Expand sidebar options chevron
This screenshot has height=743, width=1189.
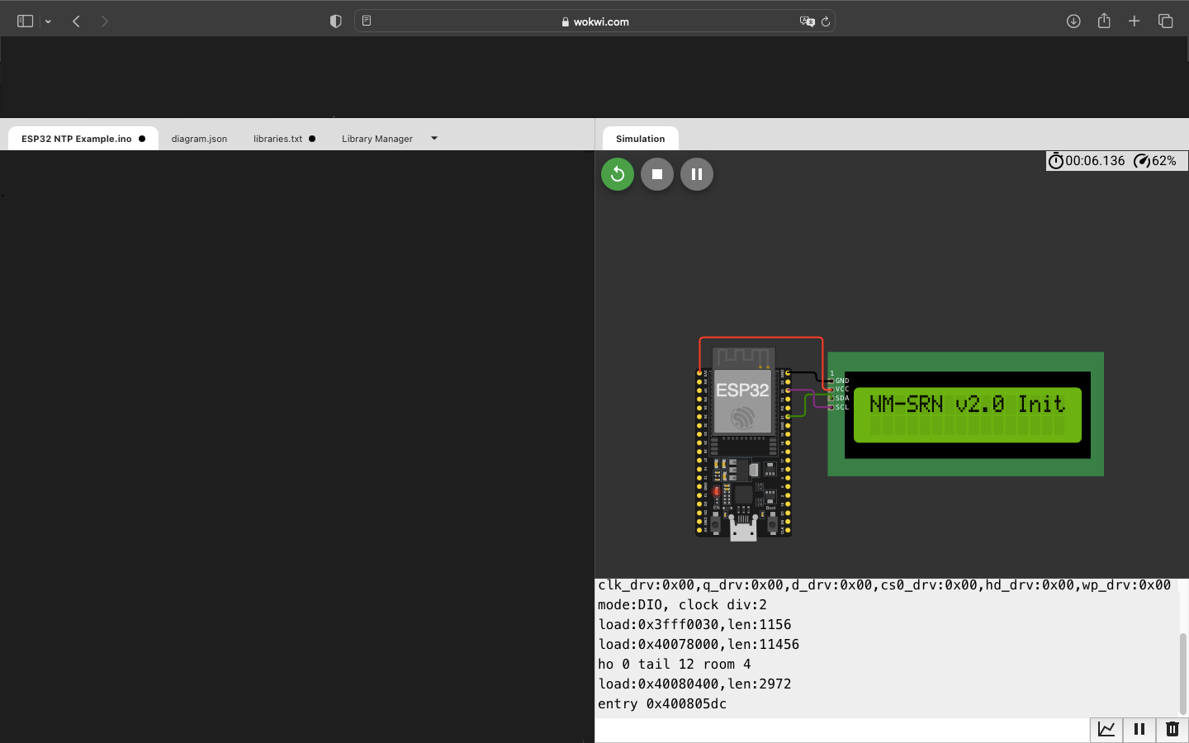49,21
